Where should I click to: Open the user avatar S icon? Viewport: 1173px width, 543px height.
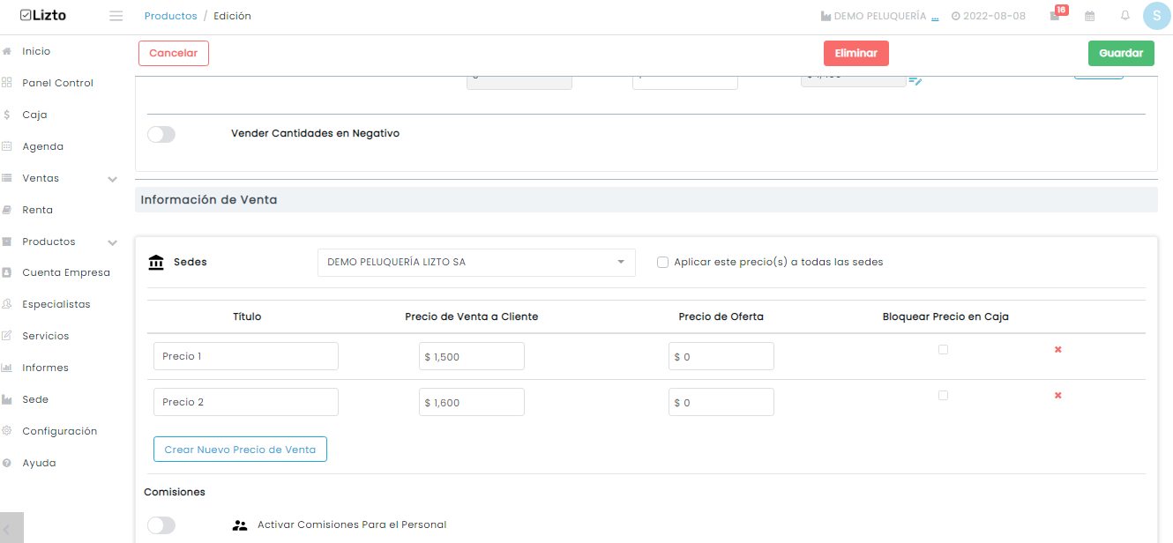tap(1156, 16)
